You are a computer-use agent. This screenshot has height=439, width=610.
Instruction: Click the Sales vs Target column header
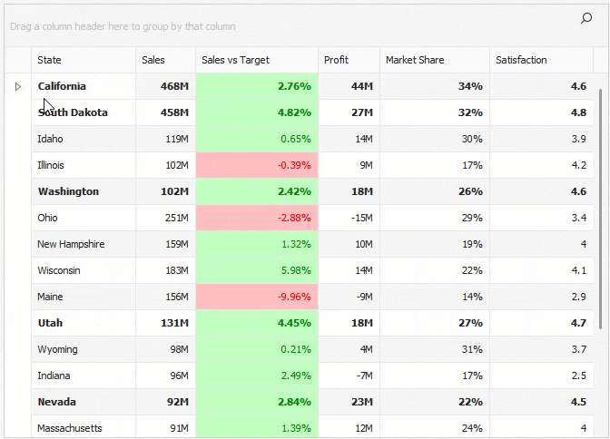(256, 60)
